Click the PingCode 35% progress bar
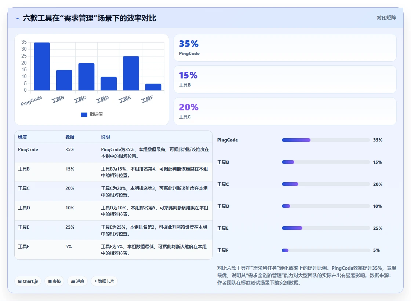This screenshot has height=301, width=411. click(x=326, y=140)
